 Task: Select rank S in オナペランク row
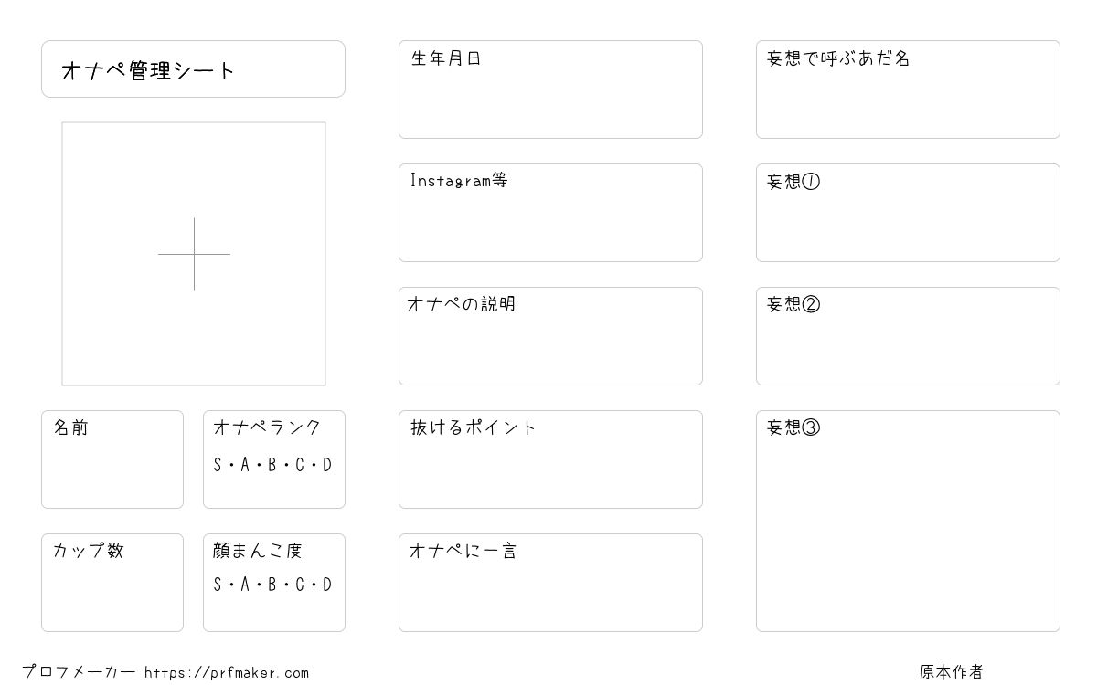218,466
